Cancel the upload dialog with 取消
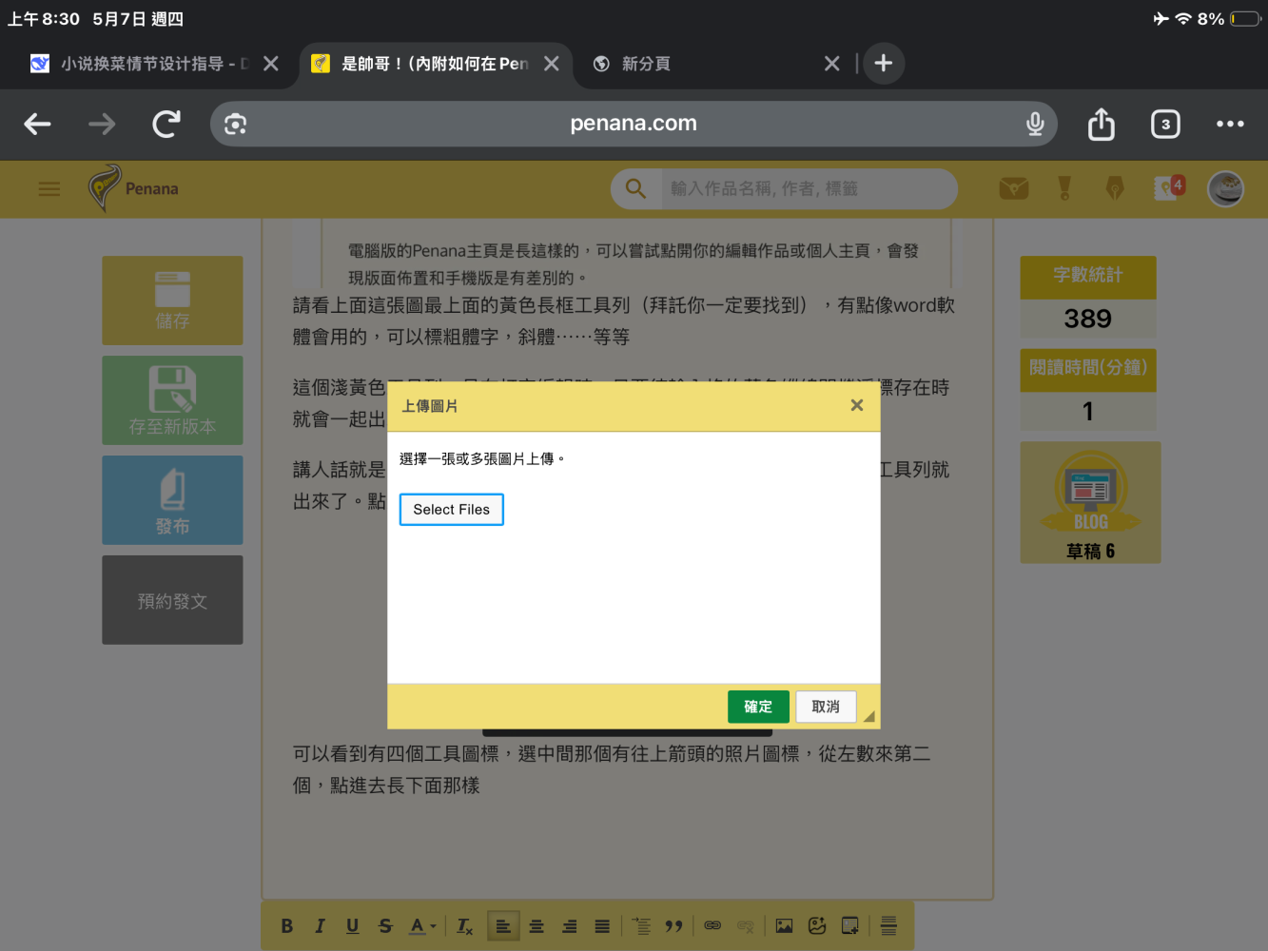This screenshot has height=951, width=1268. coord(826,707)
